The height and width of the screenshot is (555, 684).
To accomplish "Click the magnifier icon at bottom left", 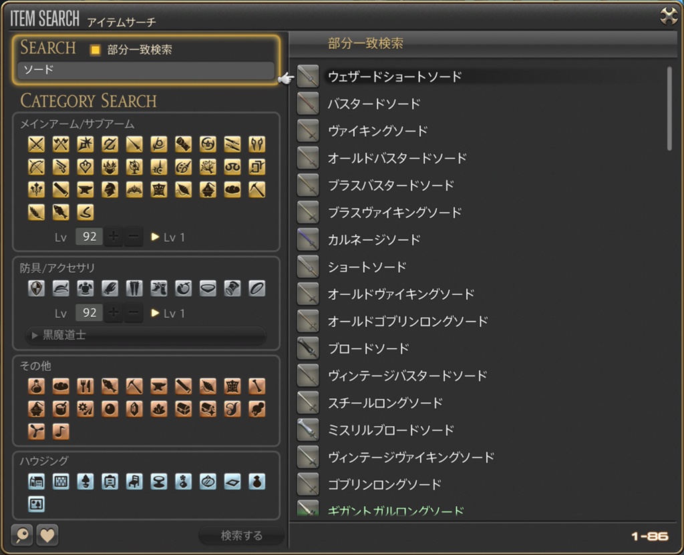I will [21, 535].
